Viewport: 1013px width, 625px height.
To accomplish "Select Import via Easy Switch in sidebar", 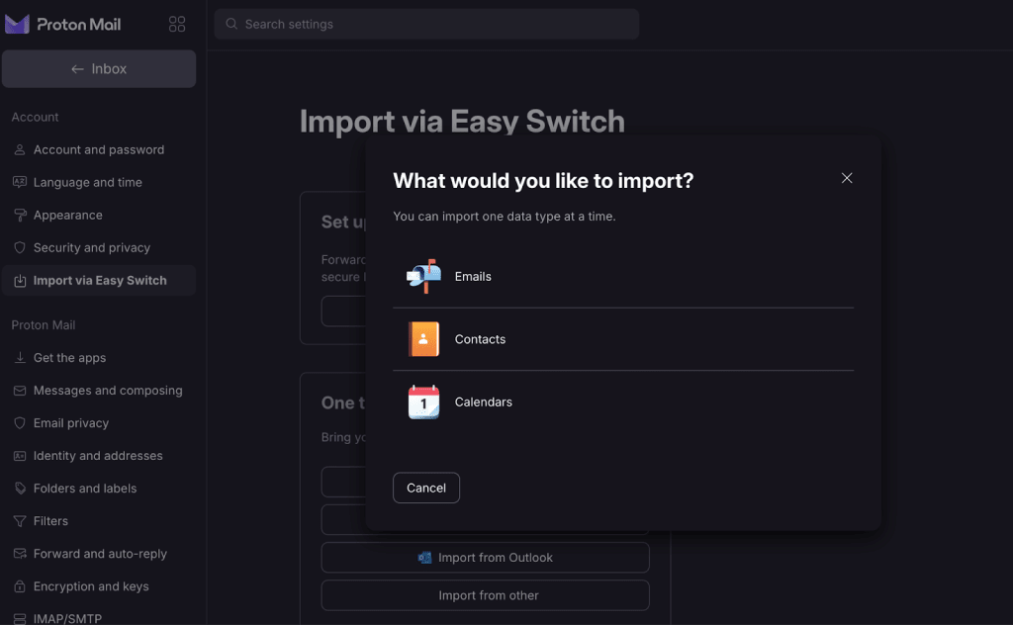I will (99, 280).
